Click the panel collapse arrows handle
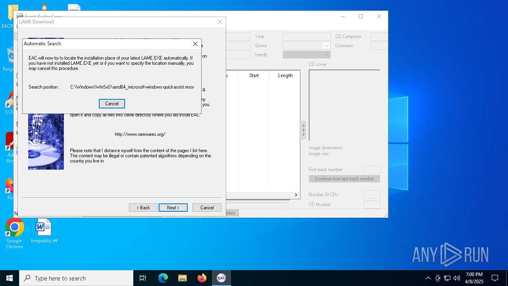This screenshot has width=508, height=286. tap(304, 130)
